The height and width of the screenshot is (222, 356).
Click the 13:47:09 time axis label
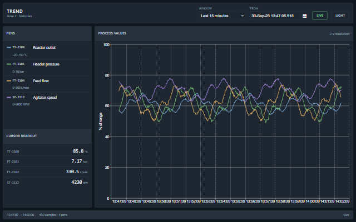119,201
